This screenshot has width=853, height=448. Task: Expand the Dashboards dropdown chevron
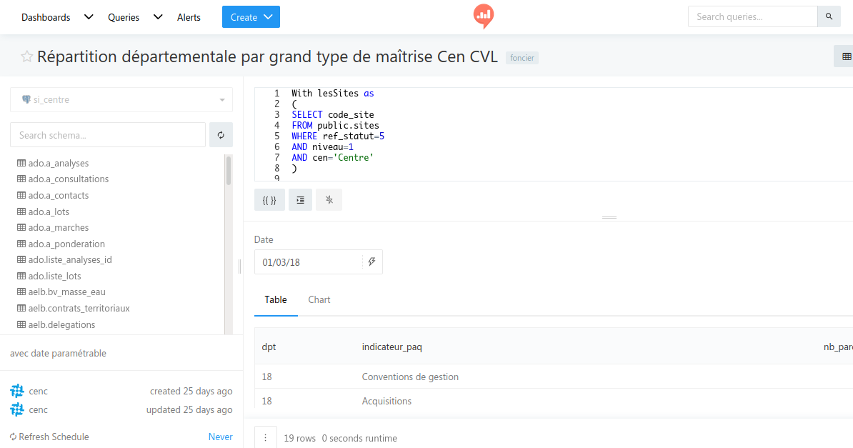pyautogui.click(x=88, y=16)
